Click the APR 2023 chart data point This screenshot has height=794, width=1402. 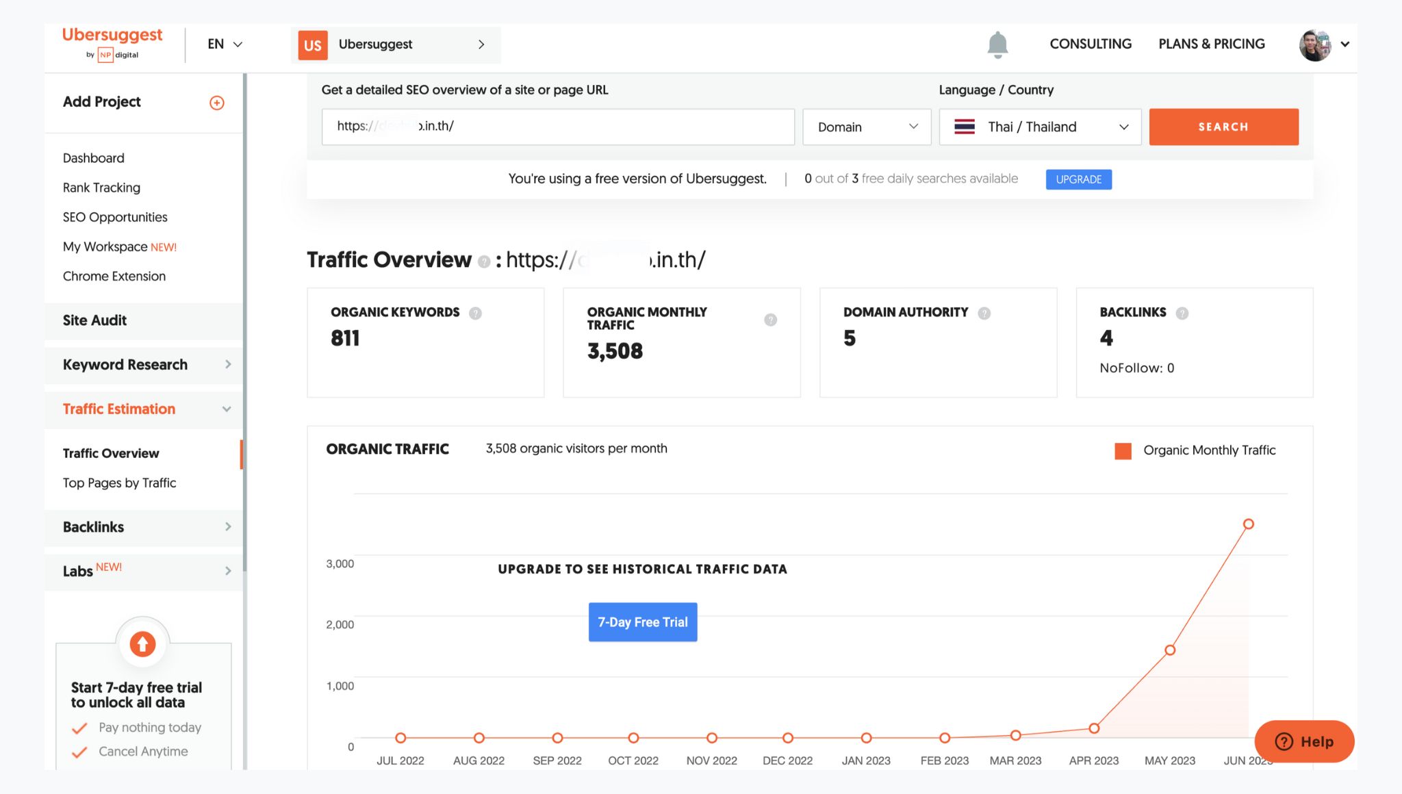(x=1094, y=728)
